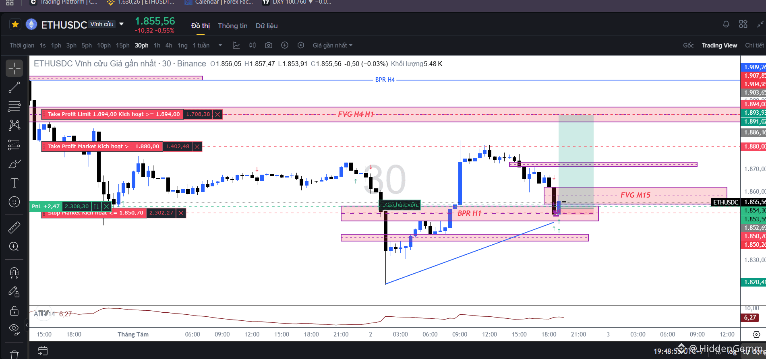This screenshot has width=766, height=359.
Task: Toggle the log scale option
Action: click(732, 352)
